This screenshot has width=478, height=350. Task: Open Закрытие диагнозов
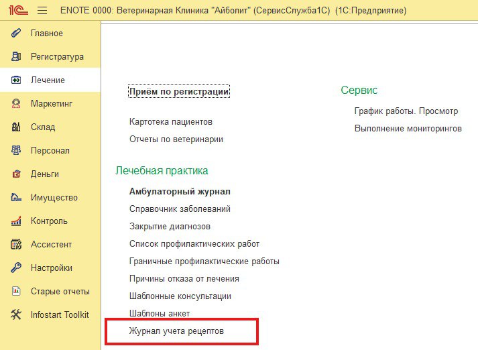pyautogui.click(x=170, y=227)
